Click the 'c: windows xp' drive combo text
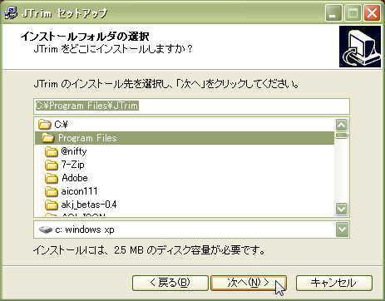The image size is (385, 301). (85, 229)
